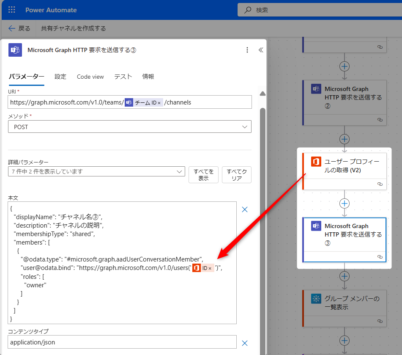Click in the 検索 search box
This screenshot has width=402, height=355.
320,10
